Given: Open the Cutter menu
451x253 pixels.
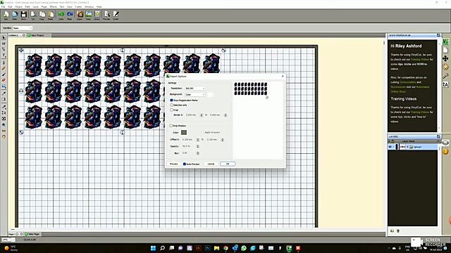Looking at the screenshot, I should click(x=78, y=6).
